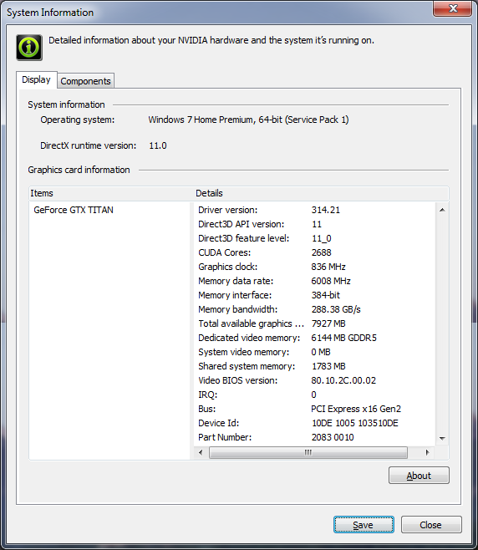Click the horizontal scrollbar right arrow
Screen dimensions: 478x550
(427, 452)
